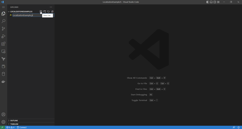Screen dimensions: 242x129
Task: Open the hamburger application menu
Action: [3, 7]
